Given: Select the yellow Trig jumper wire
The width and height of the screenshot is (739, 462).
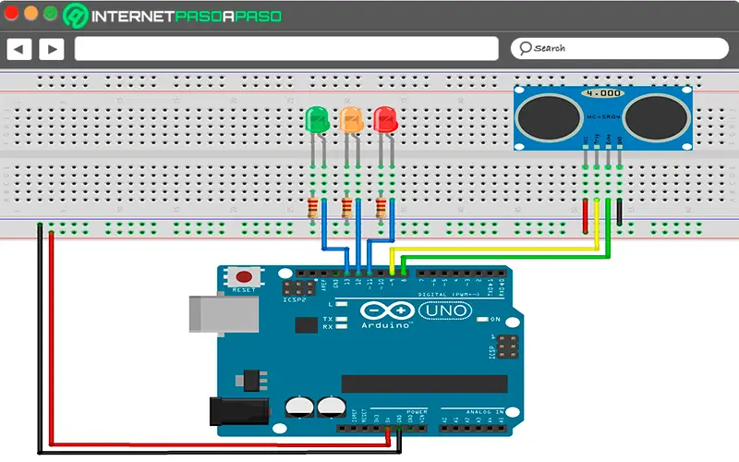Looking at the screenshot, I should point(494,249).
